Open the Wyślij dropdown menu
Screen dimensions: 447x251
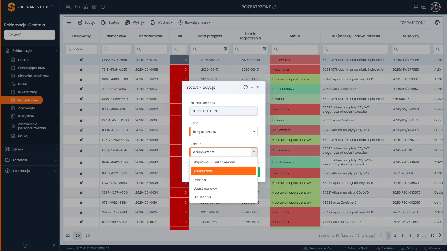[135, 23]
